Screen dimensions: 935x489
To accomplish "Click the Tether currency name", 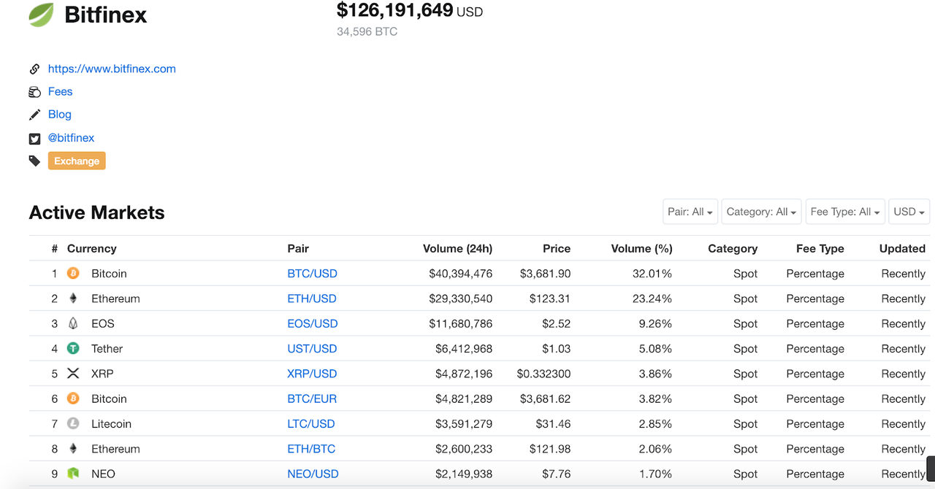I will 107,349.
